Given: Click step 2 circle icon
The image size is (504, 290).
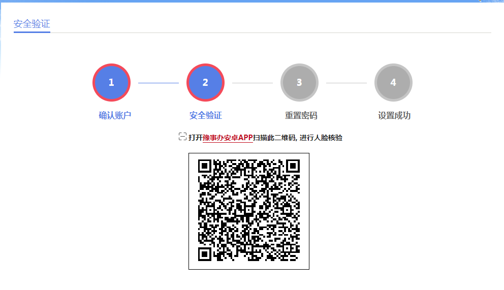Looking at the screenshot, I should (205, 82).
